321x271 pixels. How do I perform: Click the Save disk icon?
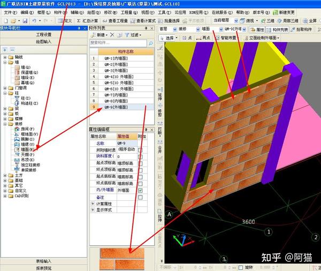pyautogui.click(x=25, y=21)
